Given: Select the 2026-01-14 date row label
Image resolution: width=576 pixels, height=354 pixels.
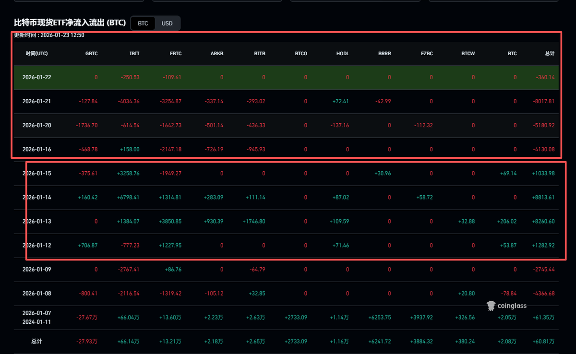Looking at the screenshot, I should [36, 197].
